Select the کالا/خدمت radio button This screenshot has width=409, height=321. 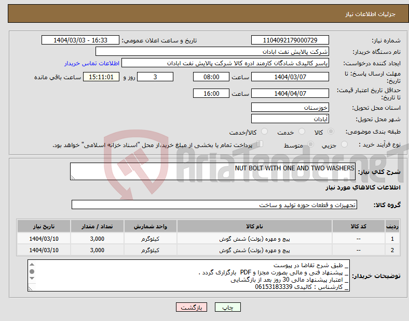(x=264, y=132)
